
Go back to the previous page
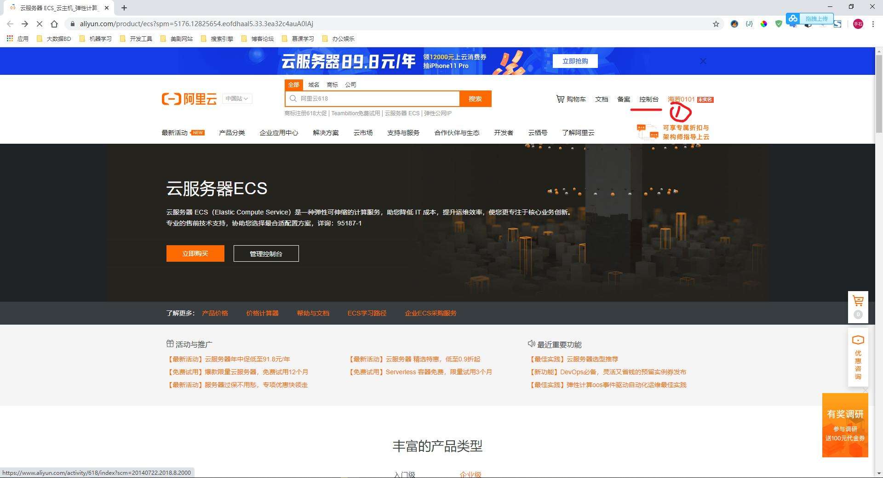[x=10, y=24]
